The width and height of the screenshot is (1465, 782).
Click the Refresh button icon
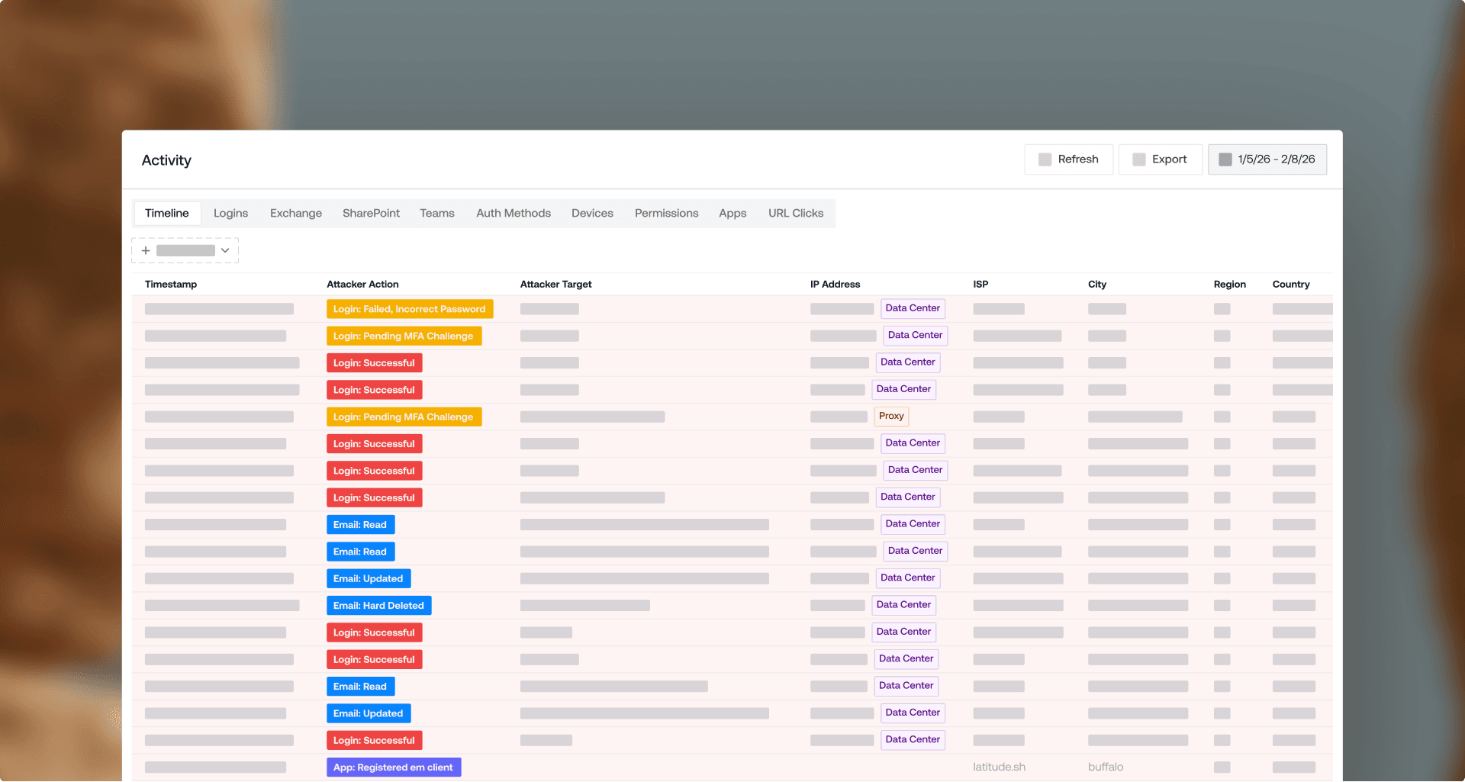pos(1045,159)
